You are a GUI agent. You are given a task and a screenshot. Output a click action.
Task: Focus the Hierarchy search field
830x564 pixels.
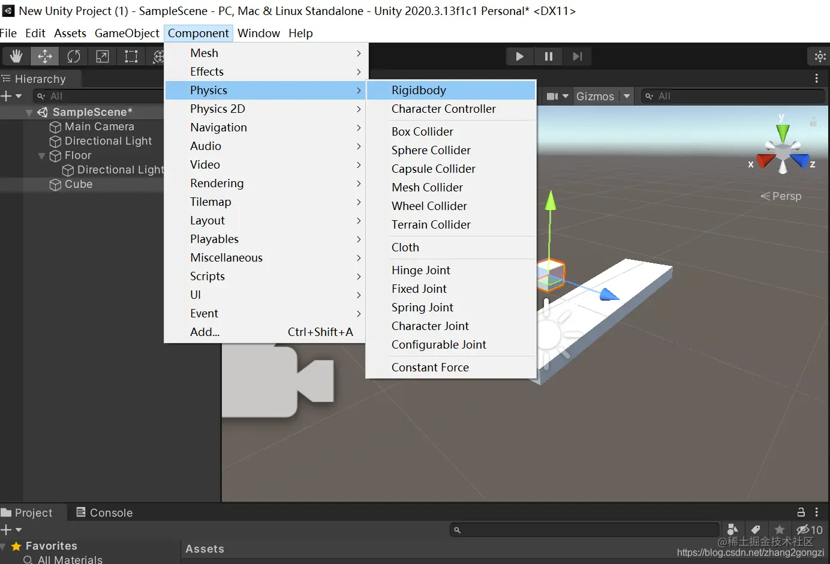[x=99, y=96]
